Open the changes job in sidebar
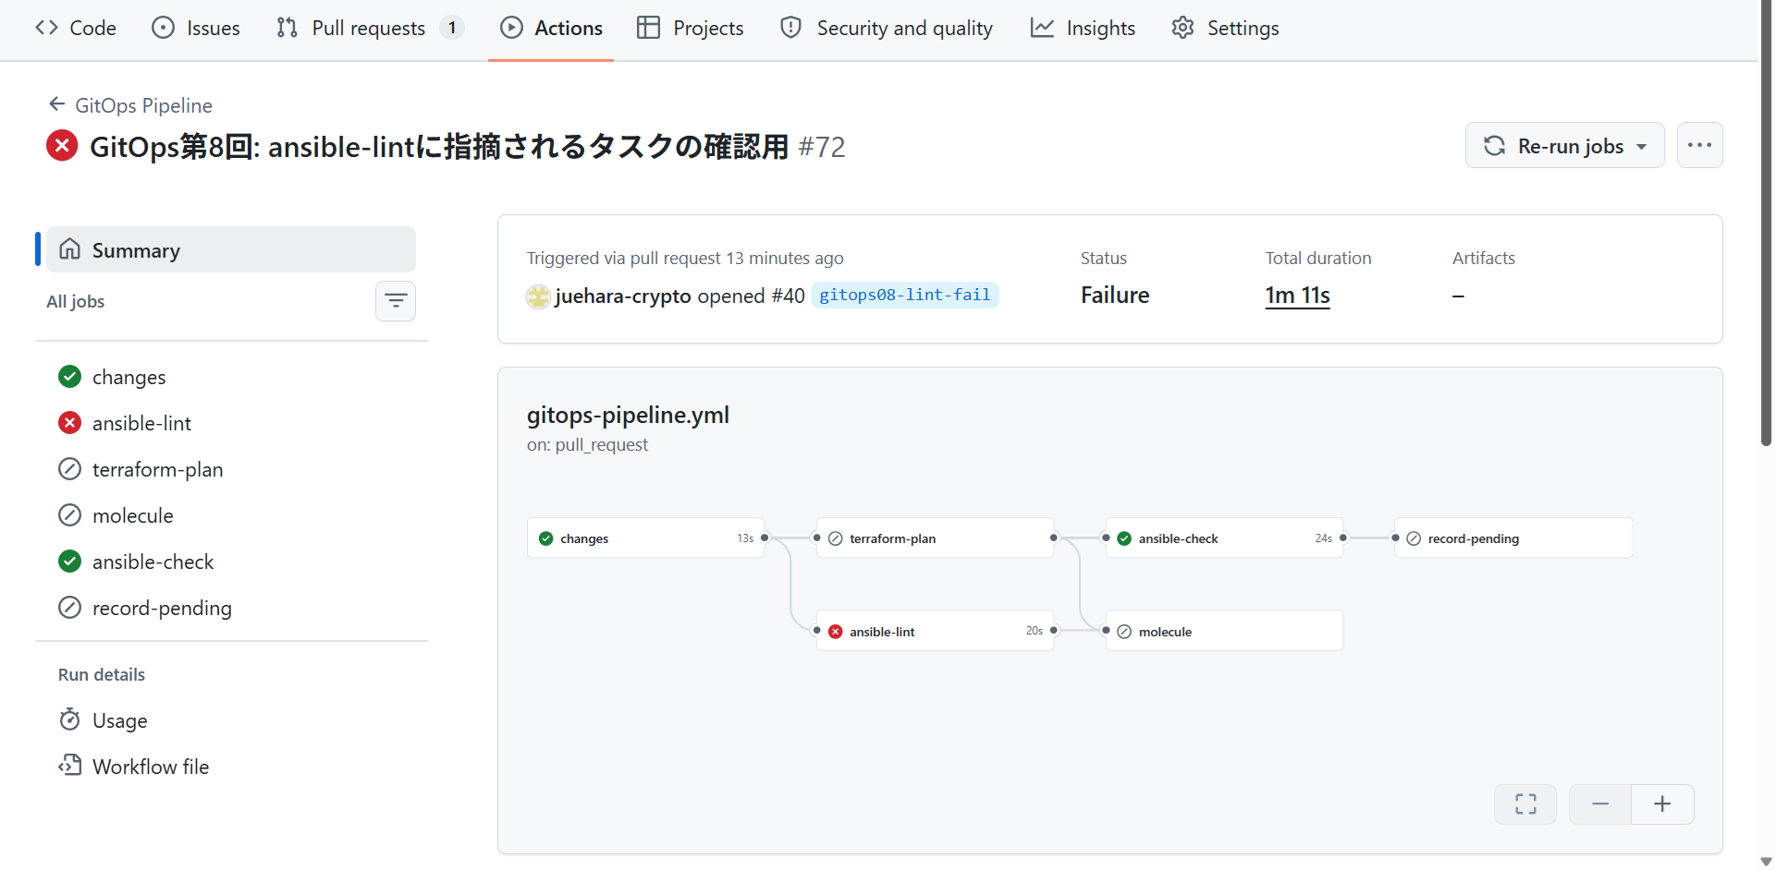 click(231, 377)
